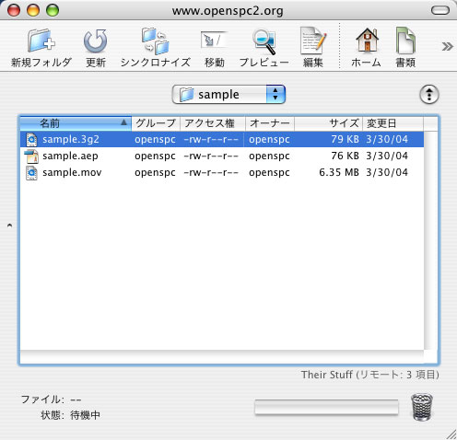This screenshot has width=457, height=440.
Task: Open Preview (プレビュー) magnifier icon
Action: tap(264, 41)
